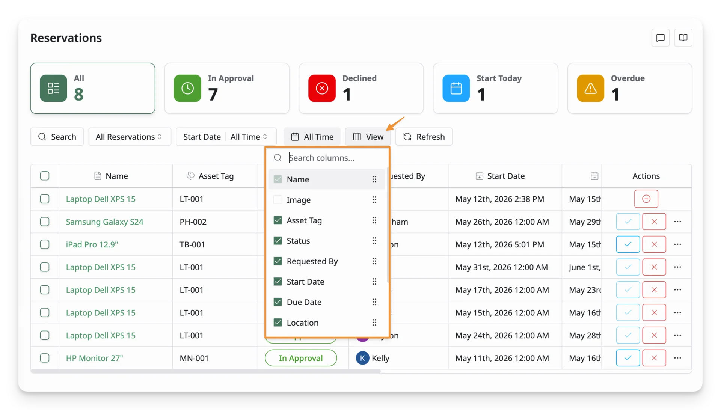Uncheck the Requested By column checkbox
Viewport: 721px width, 410px height.
point(278,261)
